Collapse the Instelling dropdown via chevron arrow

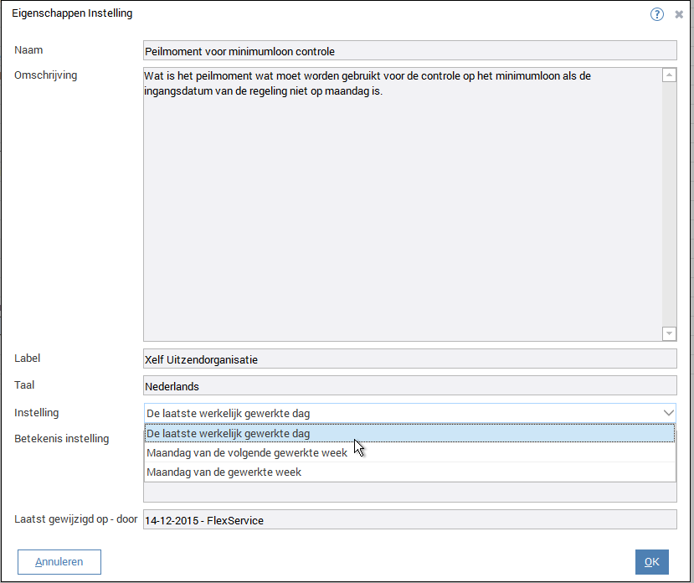point(668,412)
